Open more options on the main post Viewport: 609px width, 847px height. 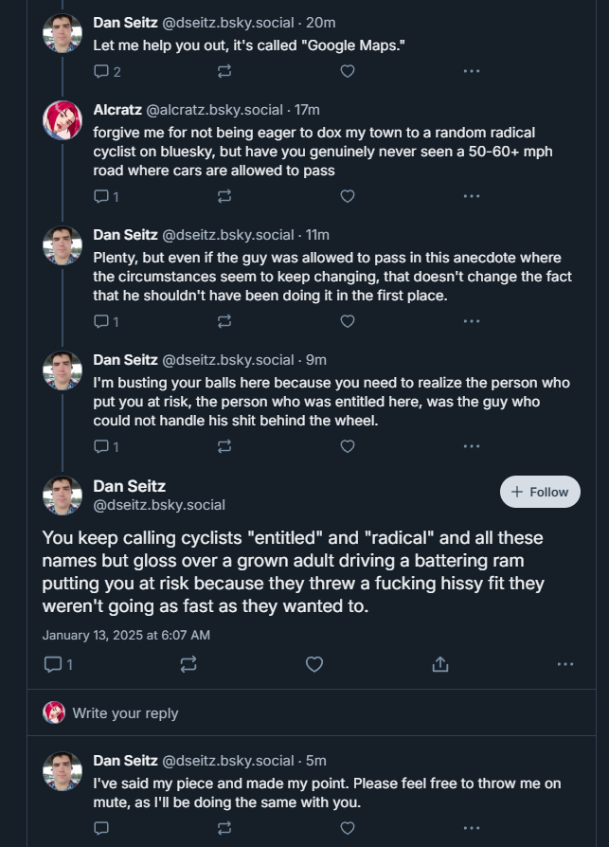565,664
